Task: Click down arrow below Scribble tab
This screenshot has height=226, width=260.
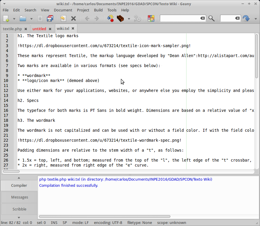Action: 19,218
